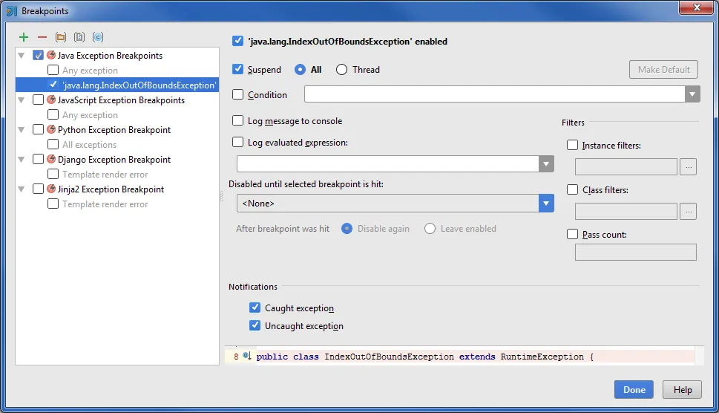Viewport: 719px width, 413px height.
Task: Check Django Template render error checkbox
Action: [53, 175]
